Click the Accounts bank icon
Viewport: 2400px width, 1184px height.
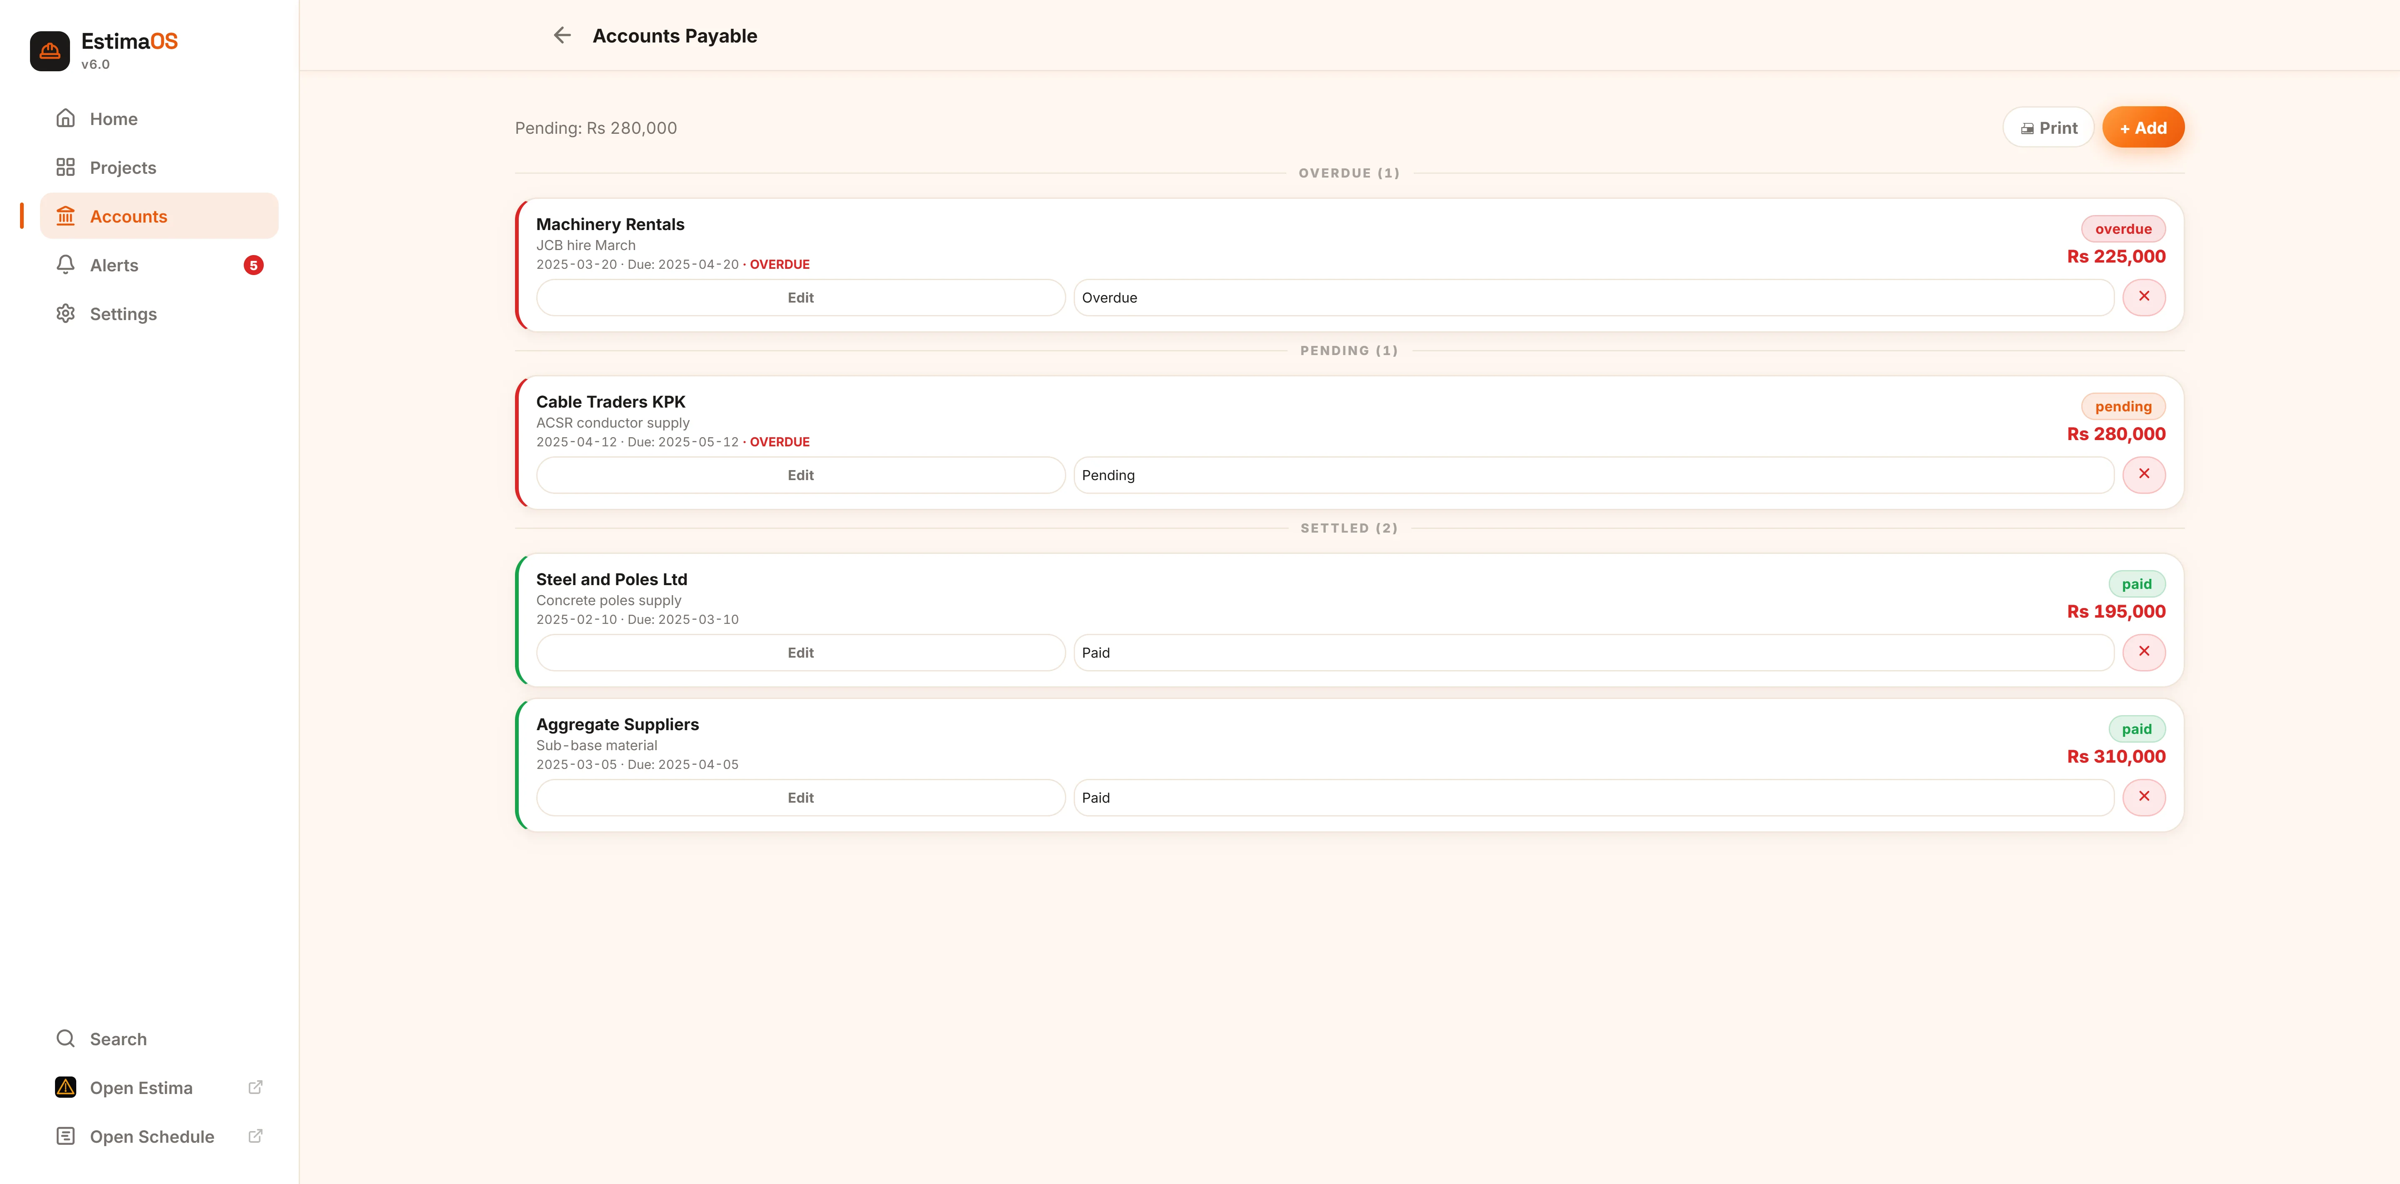(65, 216)
